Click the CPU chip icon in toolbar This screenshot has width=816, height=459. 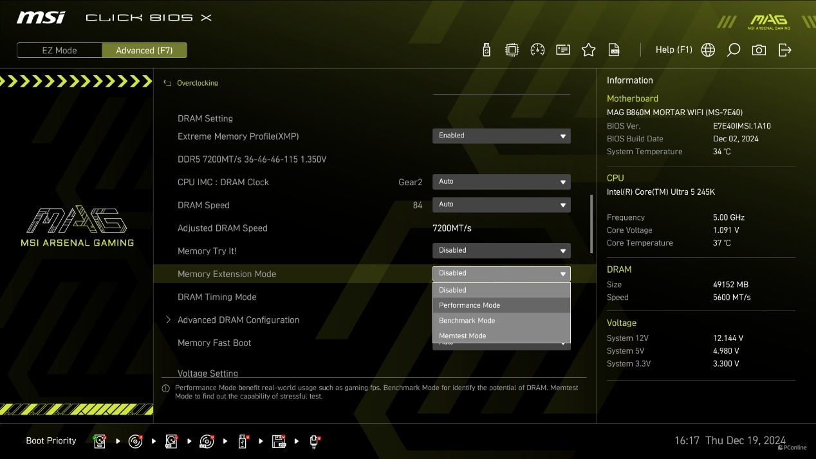click(x=512, y=50)
